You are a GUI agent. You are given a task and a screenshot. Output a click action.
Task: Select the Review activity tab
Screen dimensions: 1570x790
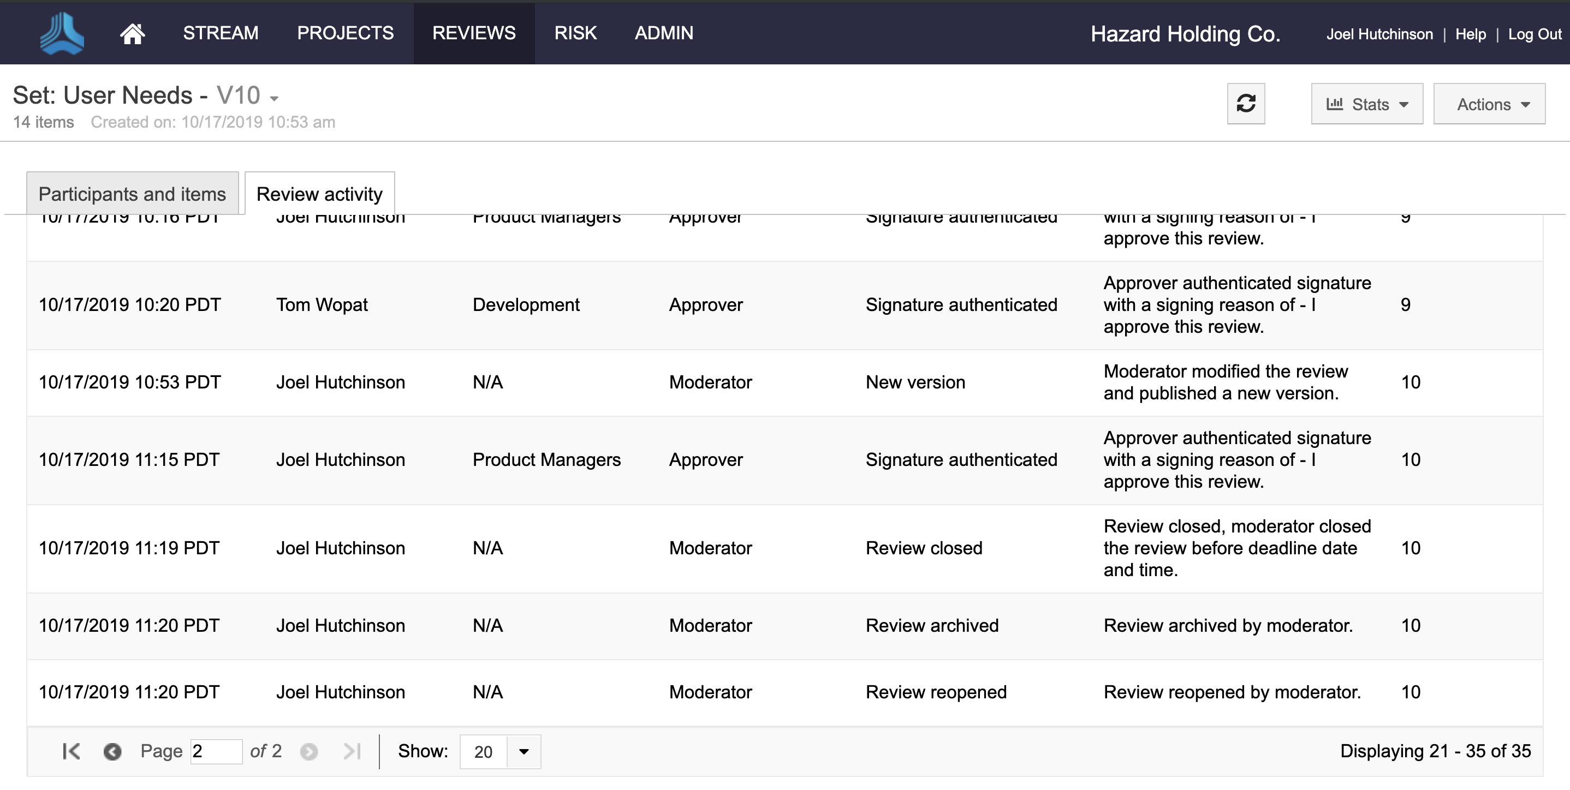click(319, 194)
